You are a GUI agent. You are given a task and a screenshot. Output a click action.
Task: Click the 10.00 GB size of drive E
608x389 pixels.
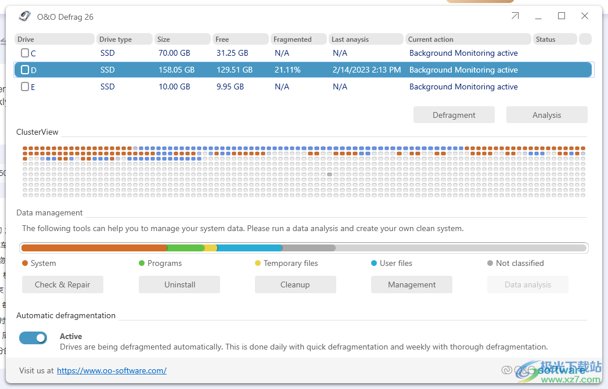coord(174,87)
